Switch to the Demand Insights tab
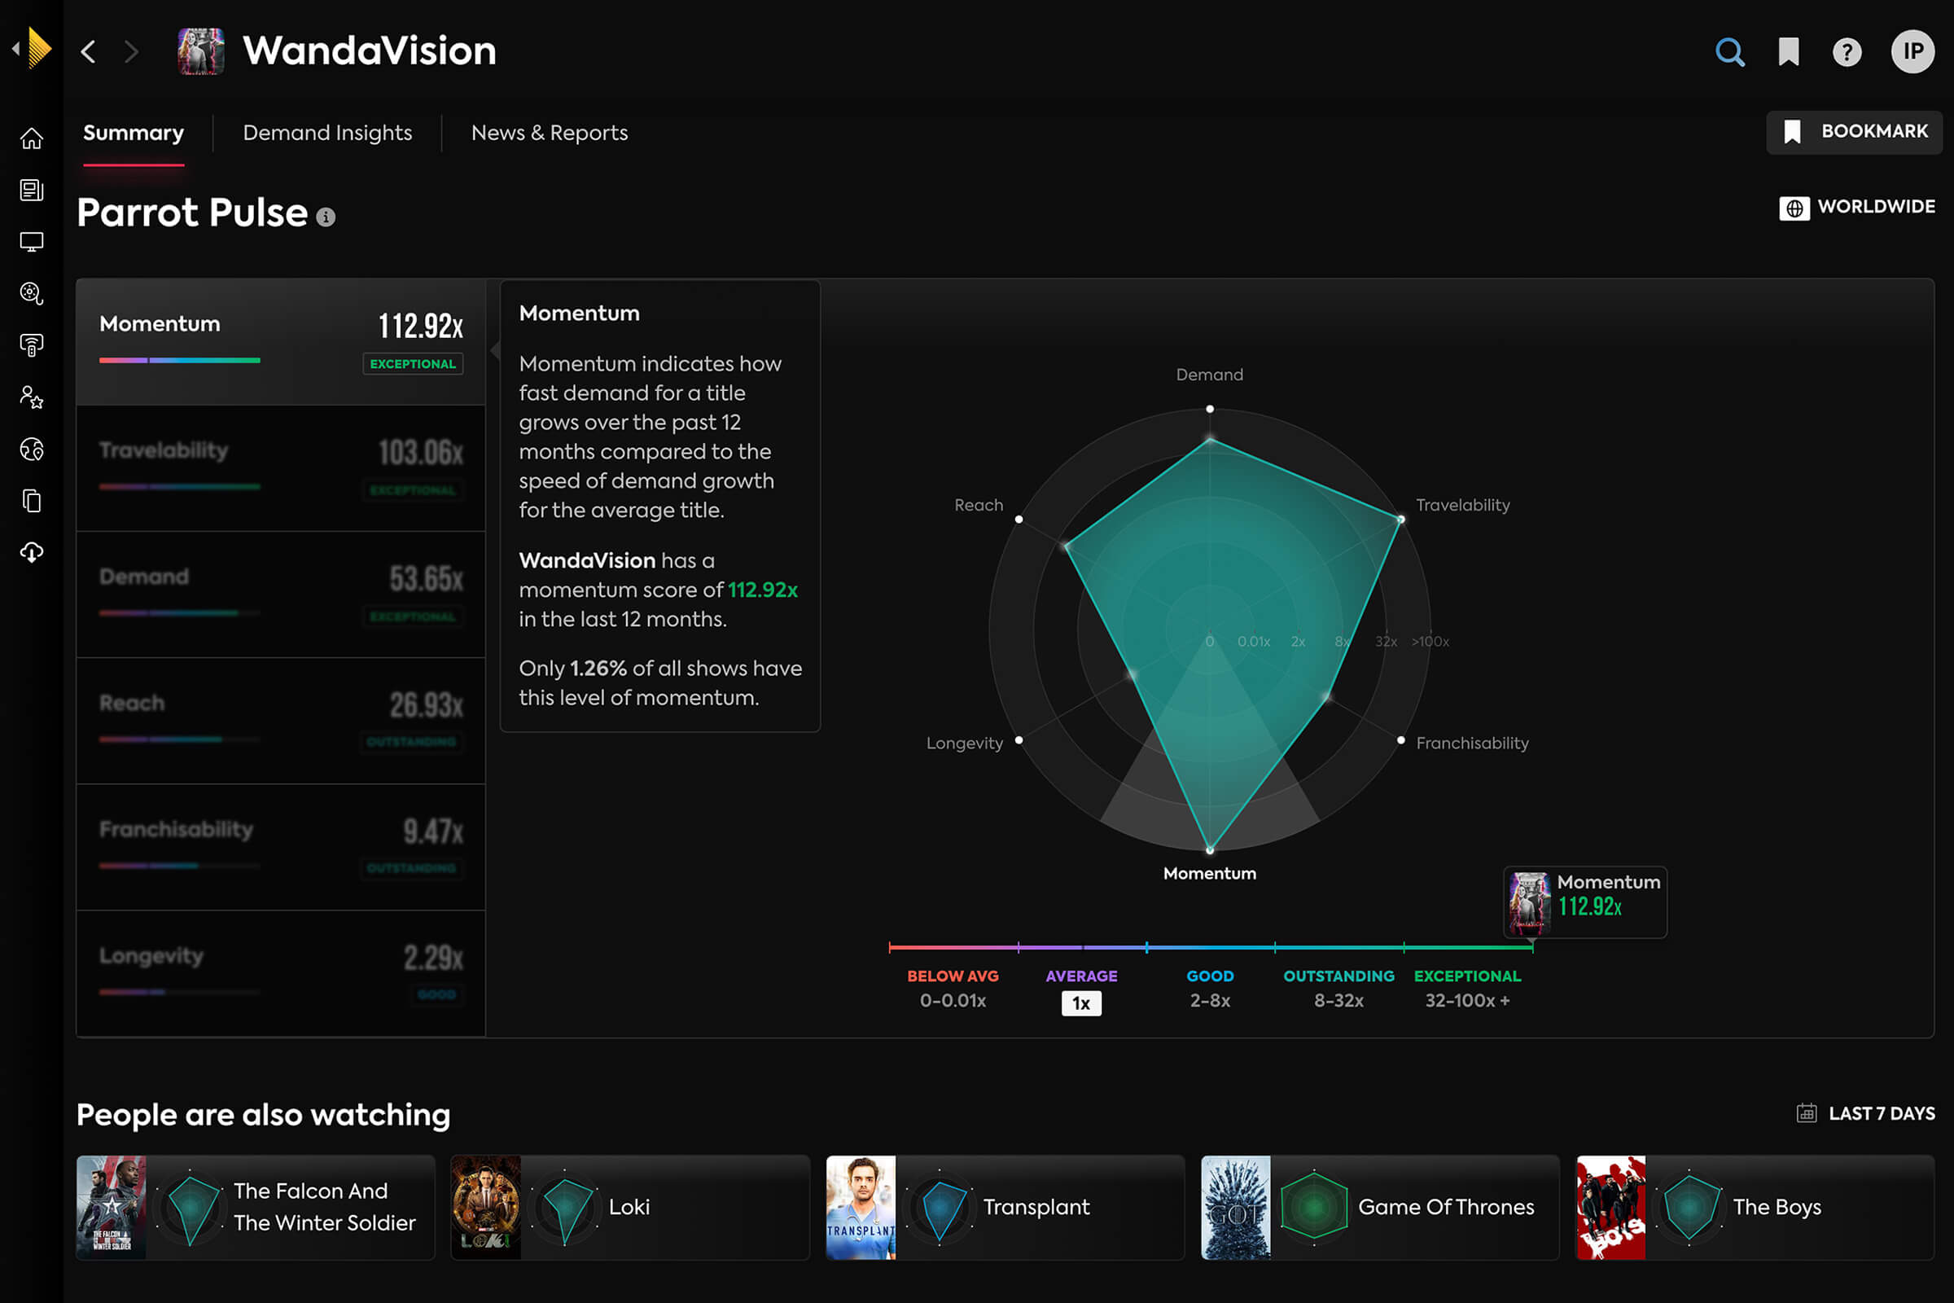The width and height of the screenshot is (1954, 1303). click(327, 133)
